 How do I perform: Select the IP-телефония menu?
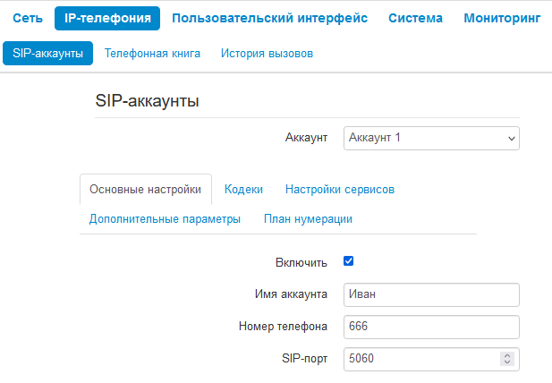pyautogui.click(x=107, y=19)
